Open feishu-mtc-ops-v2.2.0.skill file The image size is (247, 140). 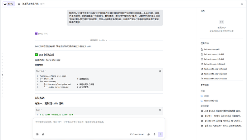click(x=215, y=74)
